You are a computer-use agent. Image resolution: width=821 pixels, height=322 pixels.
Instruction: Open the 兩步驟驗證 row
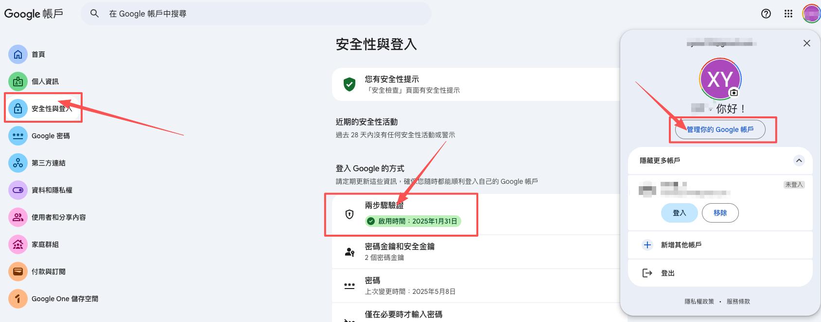pos(476,214)
